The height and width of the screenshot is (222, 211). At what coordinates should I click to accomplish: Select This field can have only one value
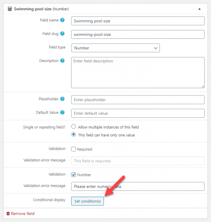(x=73, y=134)
